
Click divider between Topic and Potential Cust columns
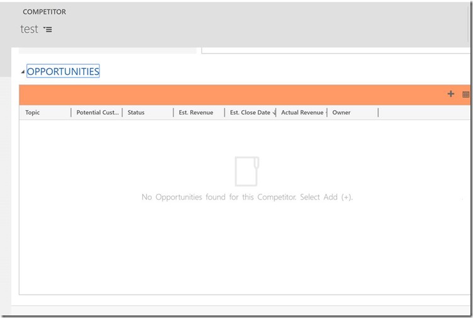pyautogui.click(x=71, y=113)
